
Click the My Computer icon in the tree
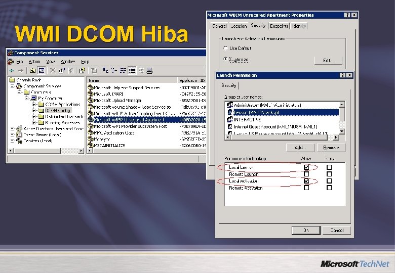click(33, 98)
